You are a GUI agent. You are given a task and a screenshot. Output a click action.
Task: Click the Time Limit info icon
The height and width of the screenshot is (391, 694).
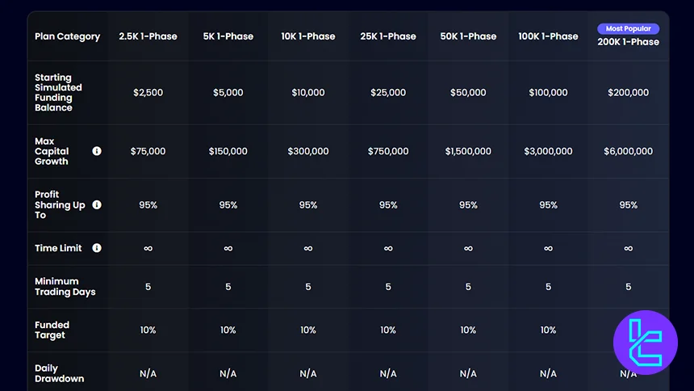coord(97,248)
